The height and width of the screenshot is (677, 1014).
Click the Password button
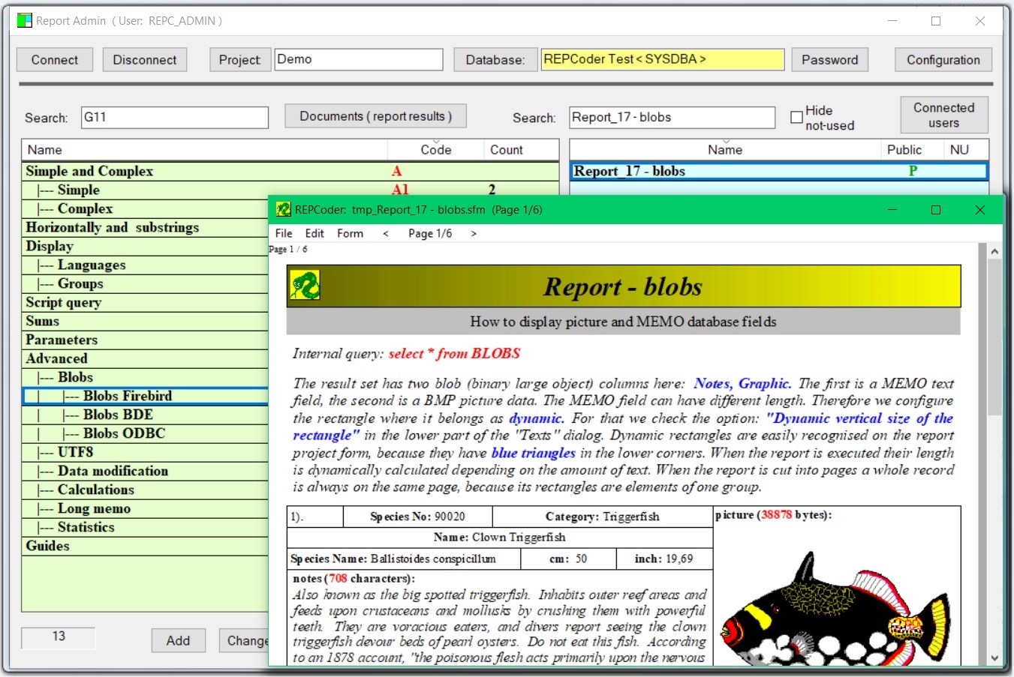point(829,60)
